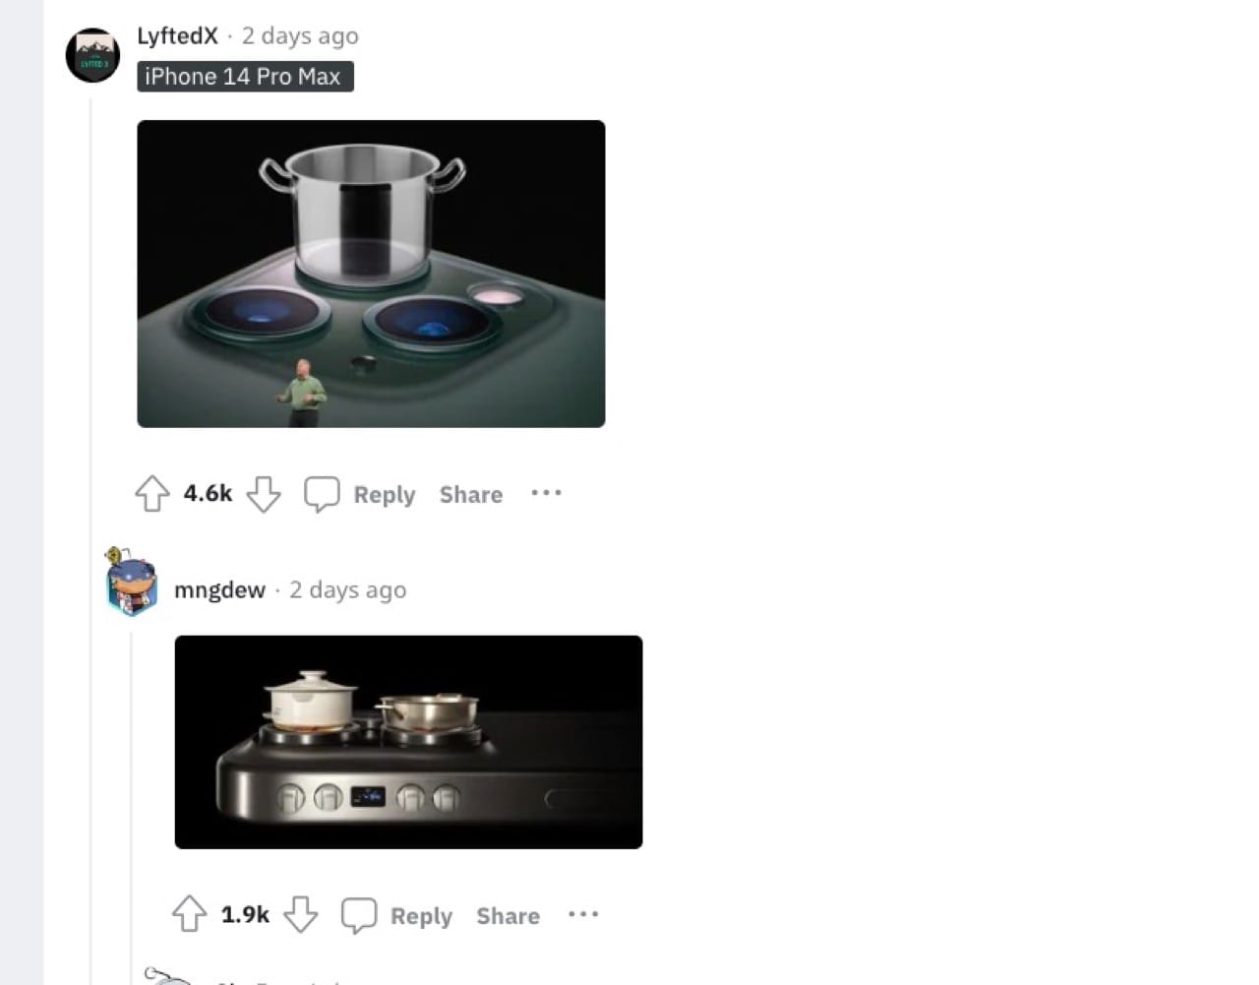Screen dimensions: 1259x985
Task: Open LyftedX's profile avatar
Action: pyautogui.click(x=92, y=55)
